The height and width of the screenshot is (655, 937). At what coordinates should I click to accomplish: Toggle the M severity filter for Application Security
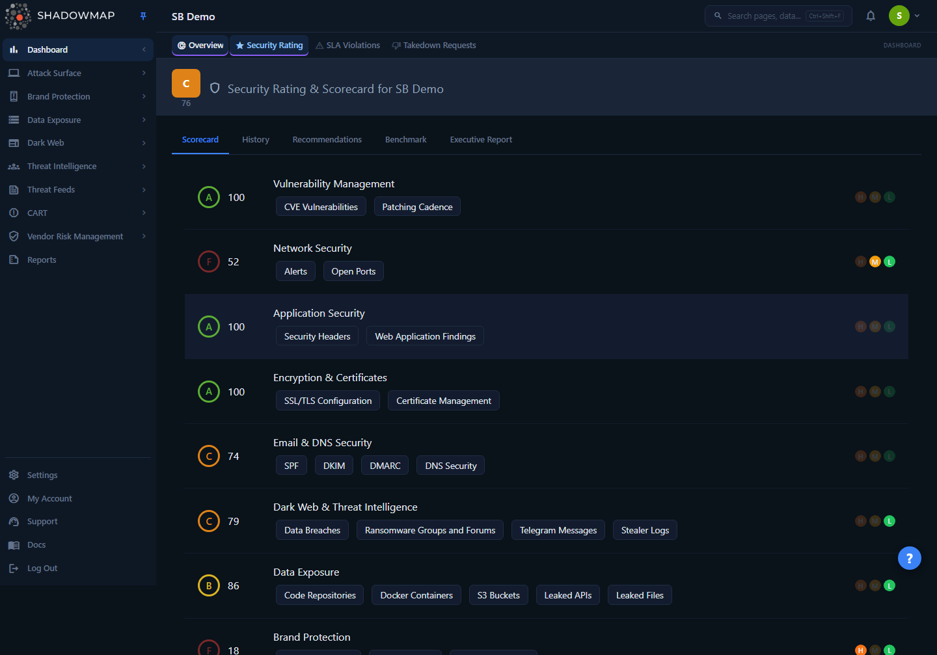point(875,327)
